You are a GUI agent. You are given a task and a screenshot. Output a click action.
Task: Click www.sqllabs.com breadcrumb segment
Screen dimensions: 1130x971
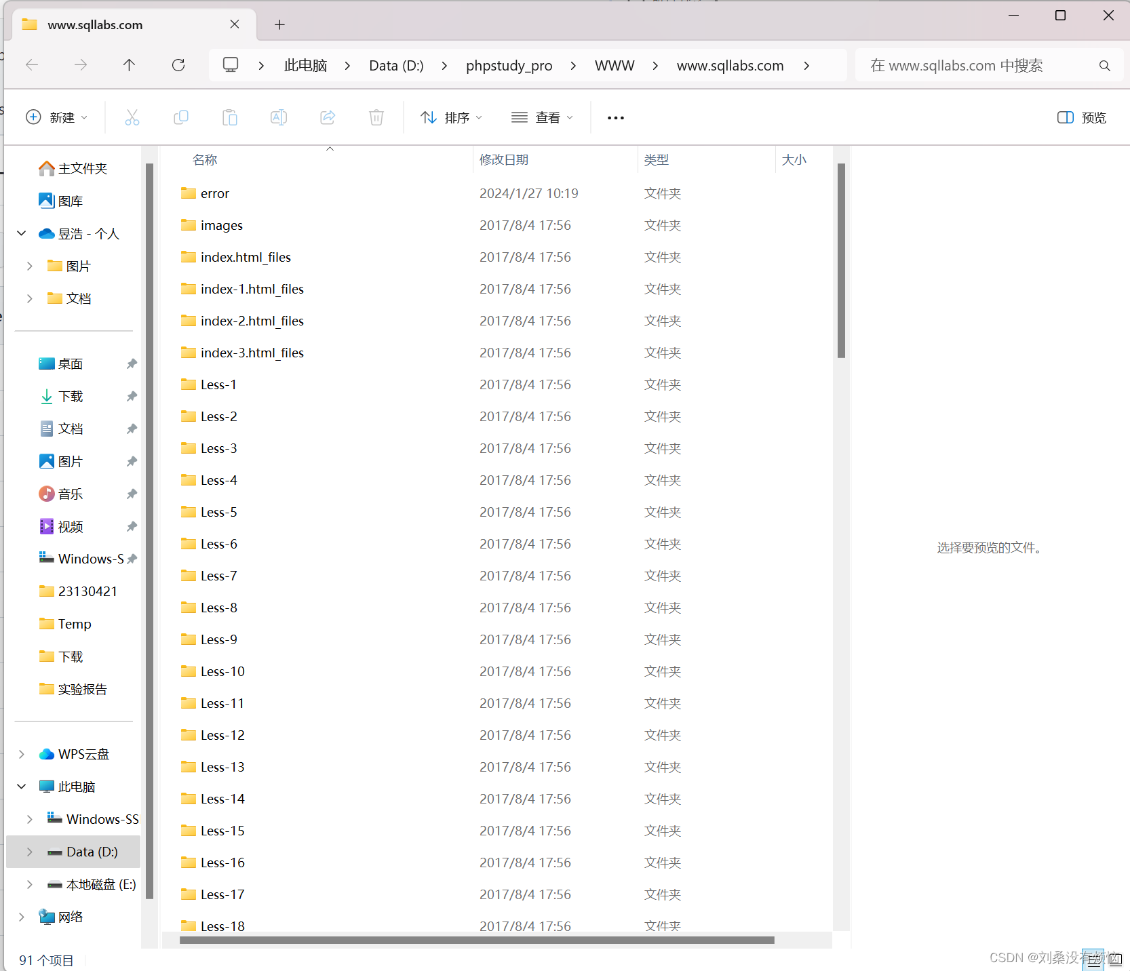click(x=730, y=65)
